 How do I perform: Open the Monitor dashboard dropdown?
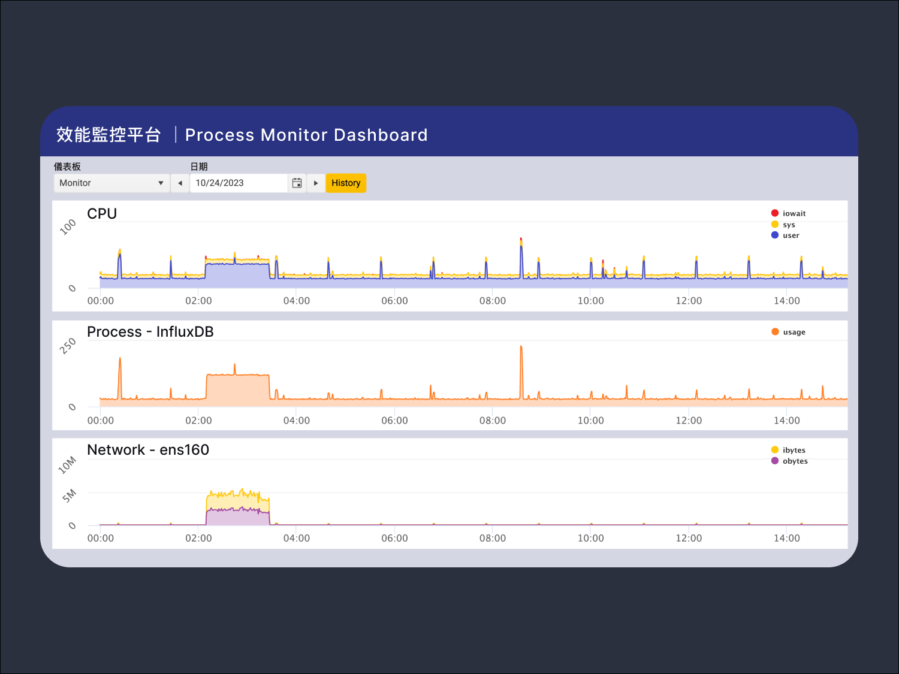pyautogui.click(x=111, y=183)
